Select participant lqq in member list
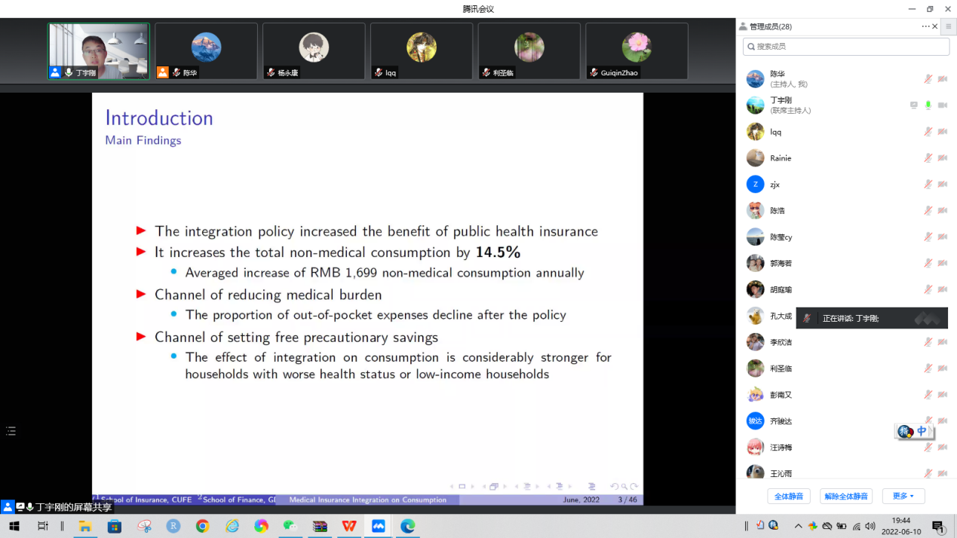The image size is (957, 538). click(x=775, y=132)
